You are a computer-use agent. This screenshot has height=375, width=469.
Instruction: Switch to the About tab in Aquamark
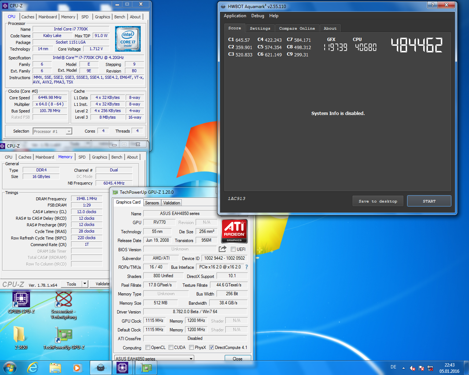[x=330, y=28]
